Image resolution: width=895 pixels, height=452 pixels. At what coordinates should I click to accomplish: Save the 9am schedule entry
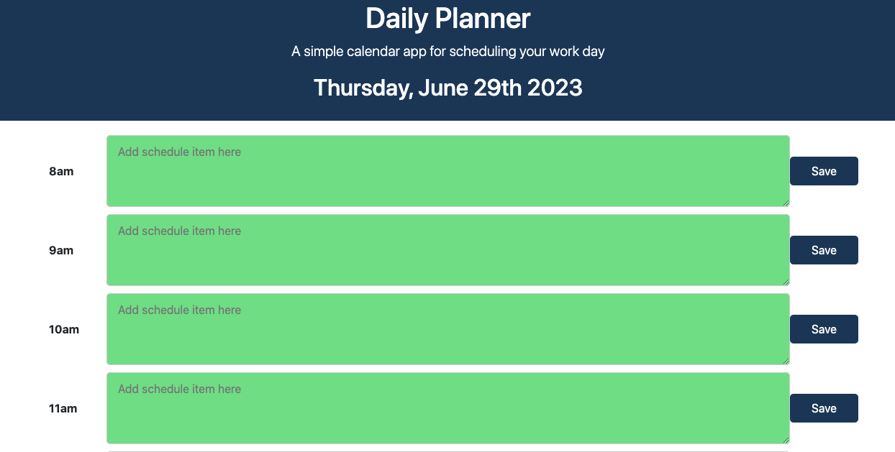pos(824,250)
